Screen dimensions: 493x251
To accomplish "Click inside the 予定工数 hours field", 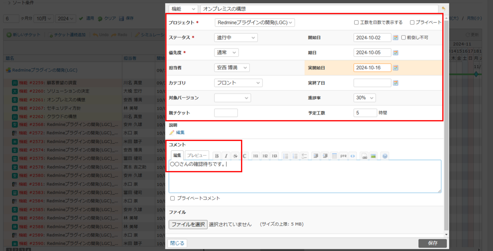I will 365,113.
